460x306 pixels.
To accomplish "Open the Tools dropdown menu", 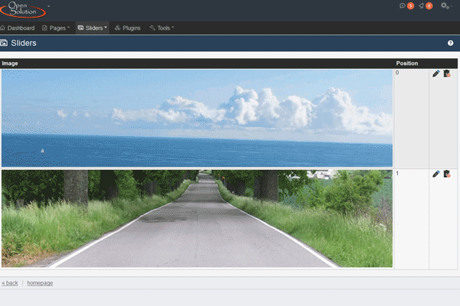I will [x=162, y=28].
